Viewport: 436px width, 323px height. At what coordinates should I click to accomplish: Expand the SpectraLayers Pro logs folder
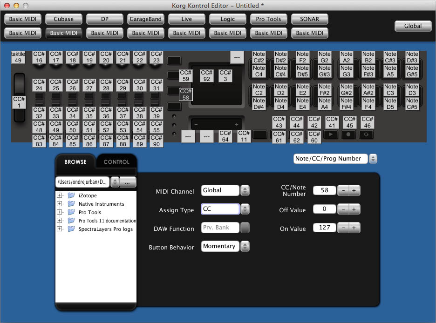pyautogui.click(x=59, y=229)
